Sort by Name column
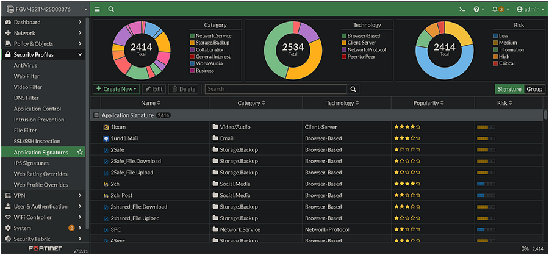 click(x=151, y=103)
